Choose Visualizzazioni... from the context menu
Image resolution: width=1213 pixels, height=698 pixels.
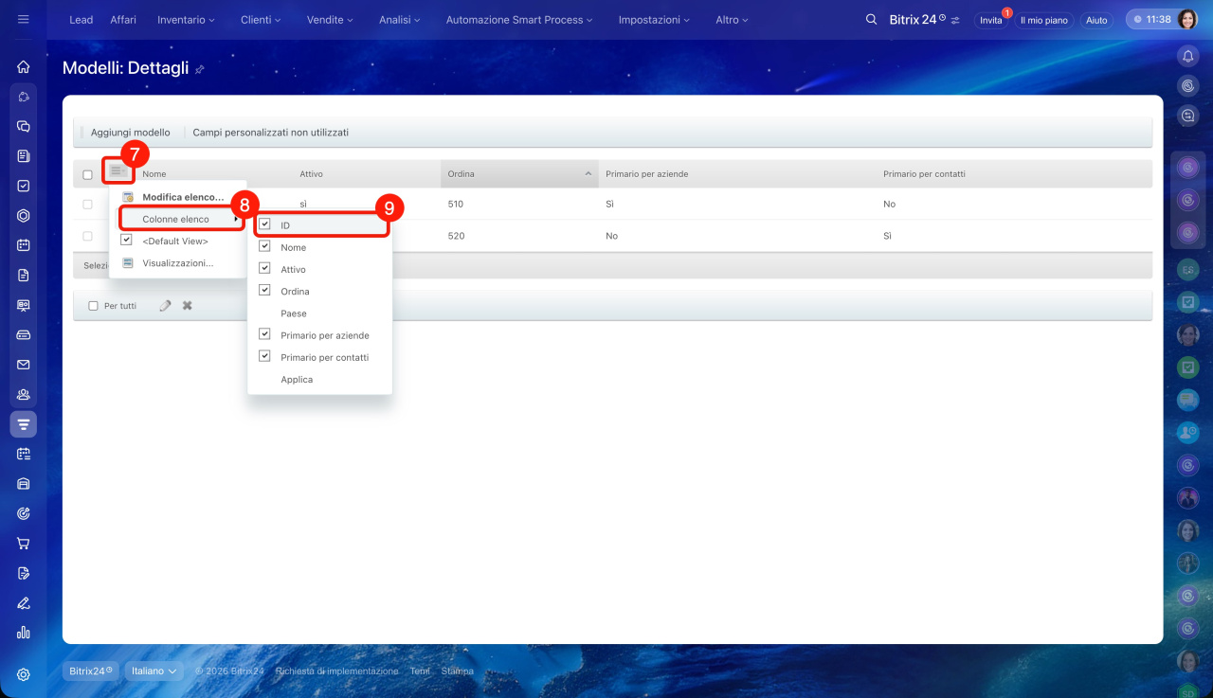[177, 263]
